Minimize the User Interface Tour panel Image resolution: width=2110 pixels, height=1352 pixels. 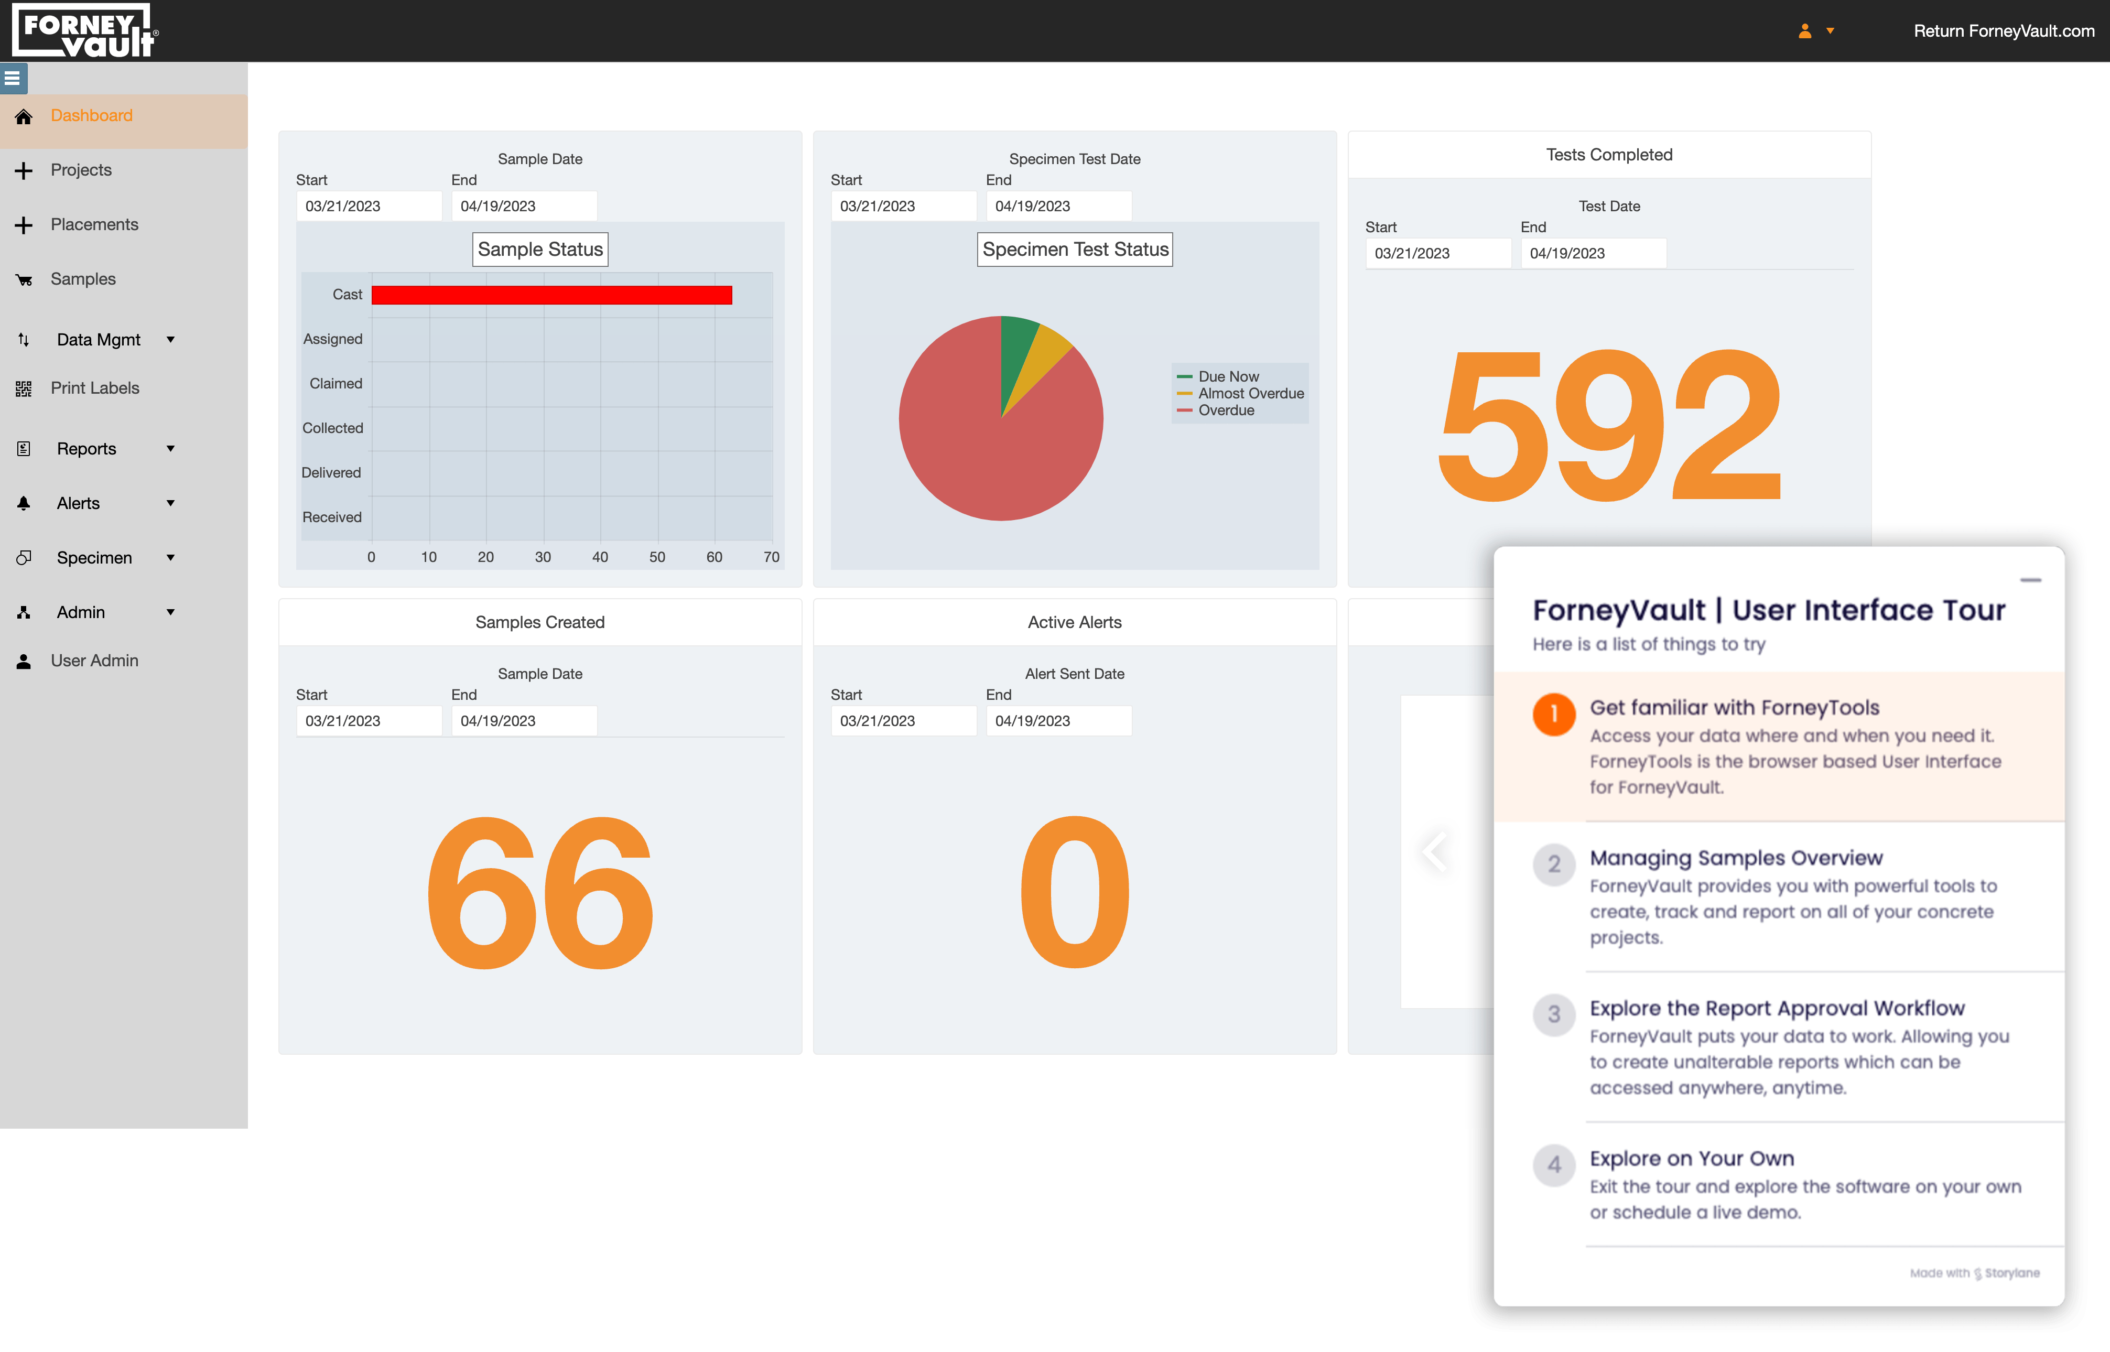2030,580
